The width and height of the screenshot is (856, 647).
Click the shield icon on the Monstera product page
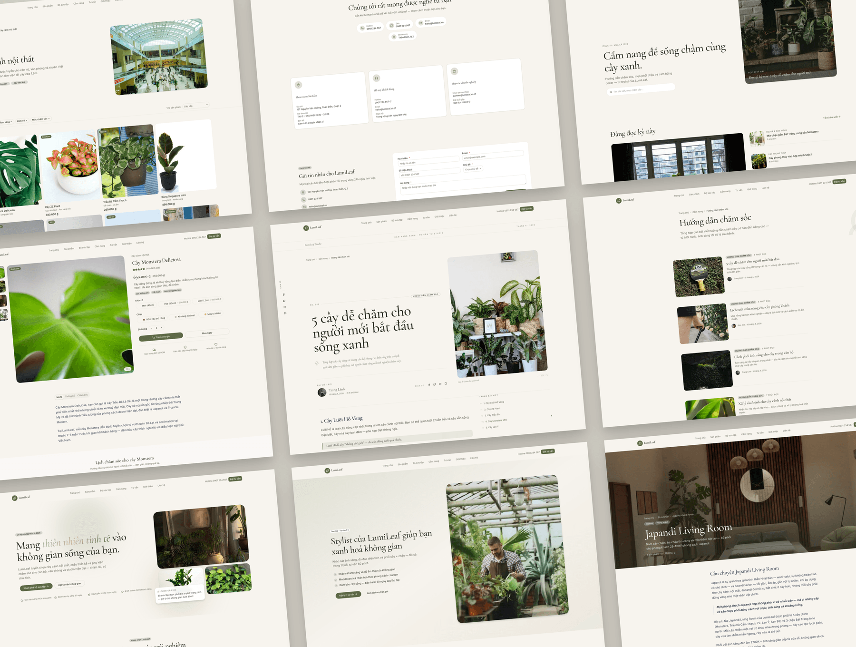[x=185, y=347]
